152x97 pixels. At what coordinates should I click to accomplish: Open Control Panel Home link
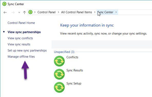click(21, 23)
